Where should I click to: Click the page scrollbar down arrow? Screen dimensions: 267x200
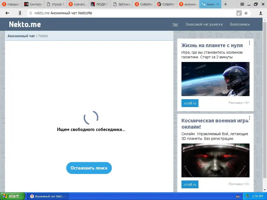[x=265, y=190]
